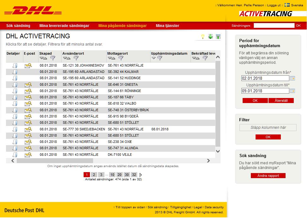Filter the Bekräftad leverans column

click(x=205, y=58)
